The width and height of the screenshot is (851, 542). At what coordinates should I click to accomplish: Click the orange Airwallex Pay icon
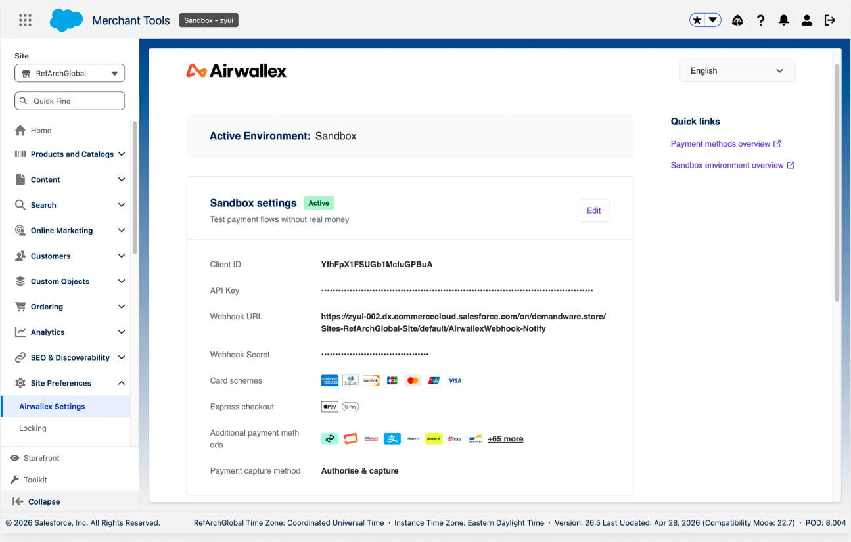350,439
